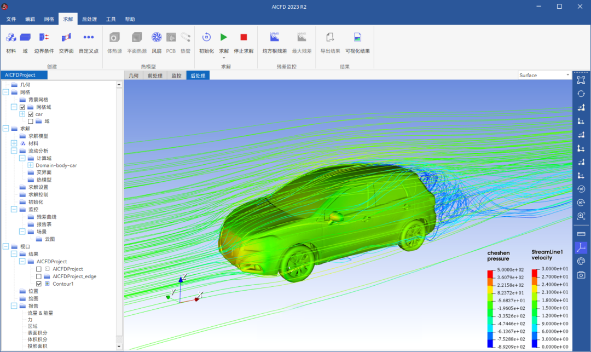Open the 边界条件 boundary conditions tool

(x=44, y=38)
